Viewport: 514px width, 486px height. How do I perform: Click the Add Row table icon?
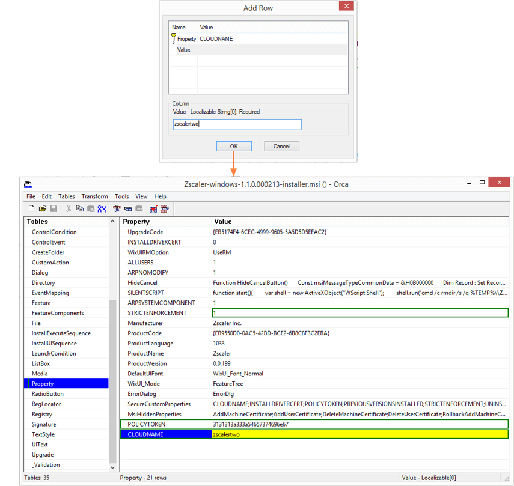pos(127,208)
